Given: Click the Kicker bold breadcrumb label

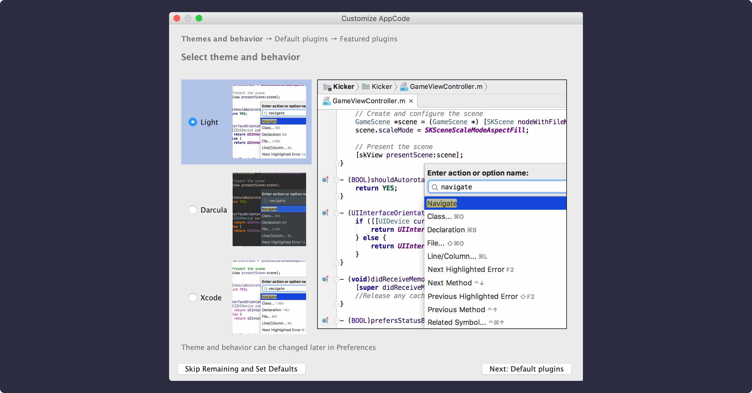Looking at the screenshot, I should [344, 87].
